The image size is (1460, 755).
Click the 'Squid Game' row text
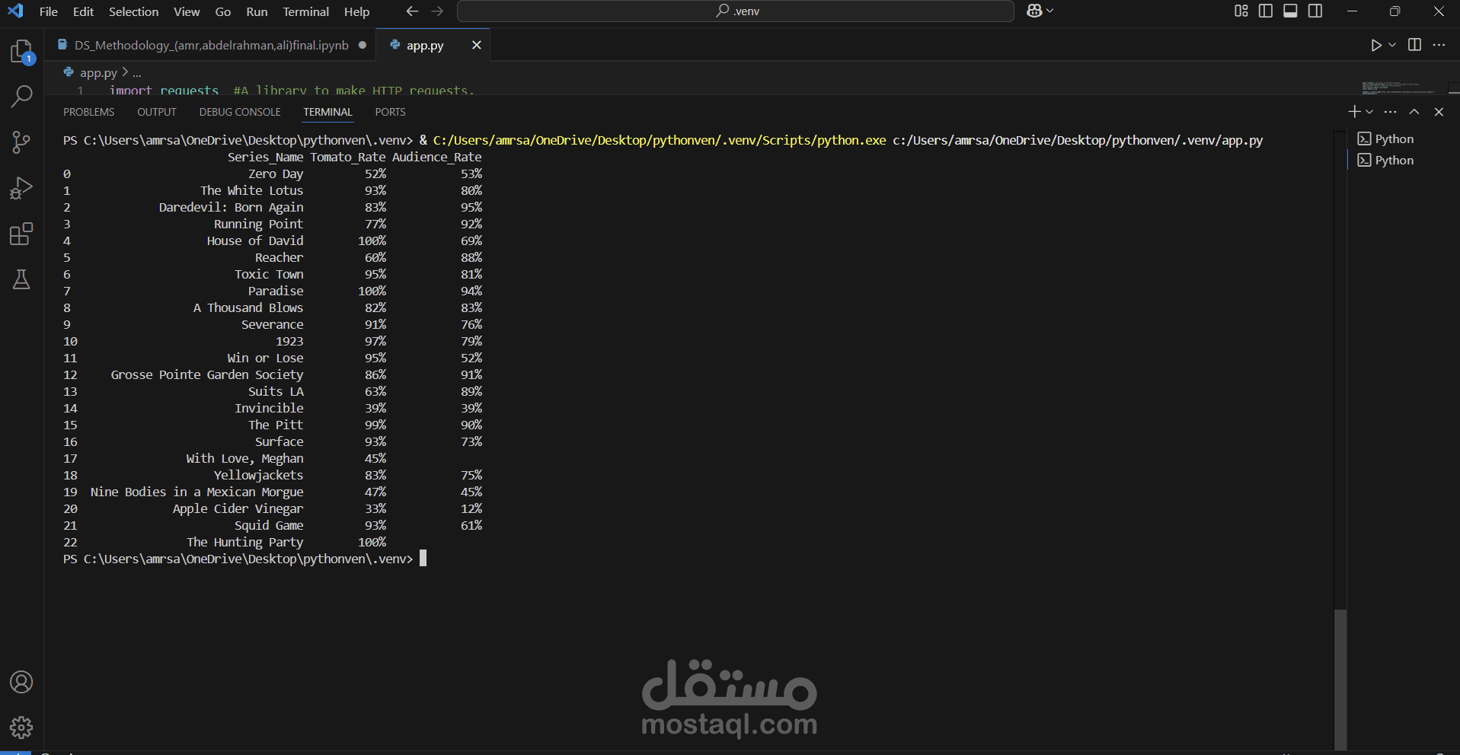click(269, 525)
